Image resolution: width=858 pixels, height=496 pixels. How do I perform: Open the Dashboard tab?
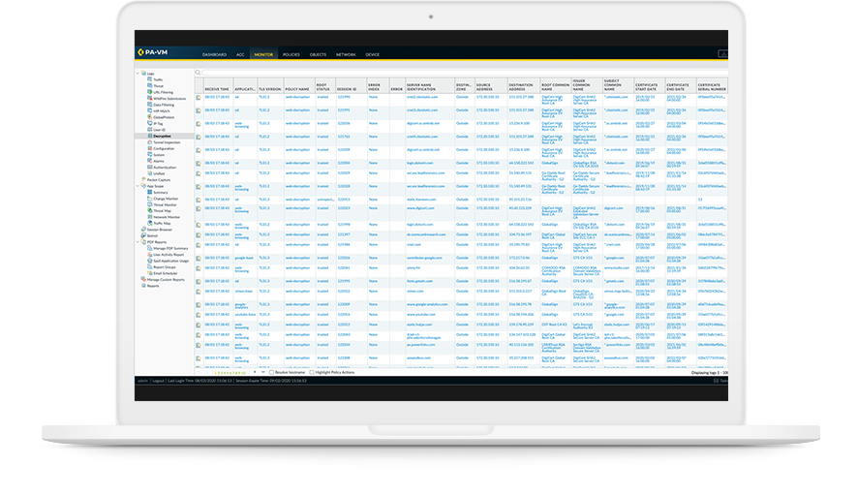(x=214, y=55)
